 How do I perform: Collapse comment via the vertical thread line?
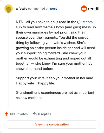coord(9,60)
